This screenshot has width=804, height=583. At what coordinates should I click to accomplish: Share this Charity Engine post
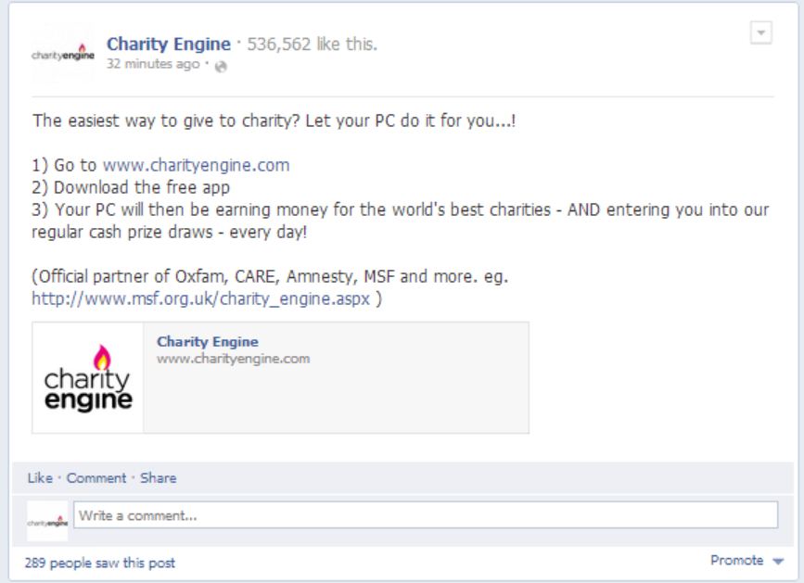point(159,478)
